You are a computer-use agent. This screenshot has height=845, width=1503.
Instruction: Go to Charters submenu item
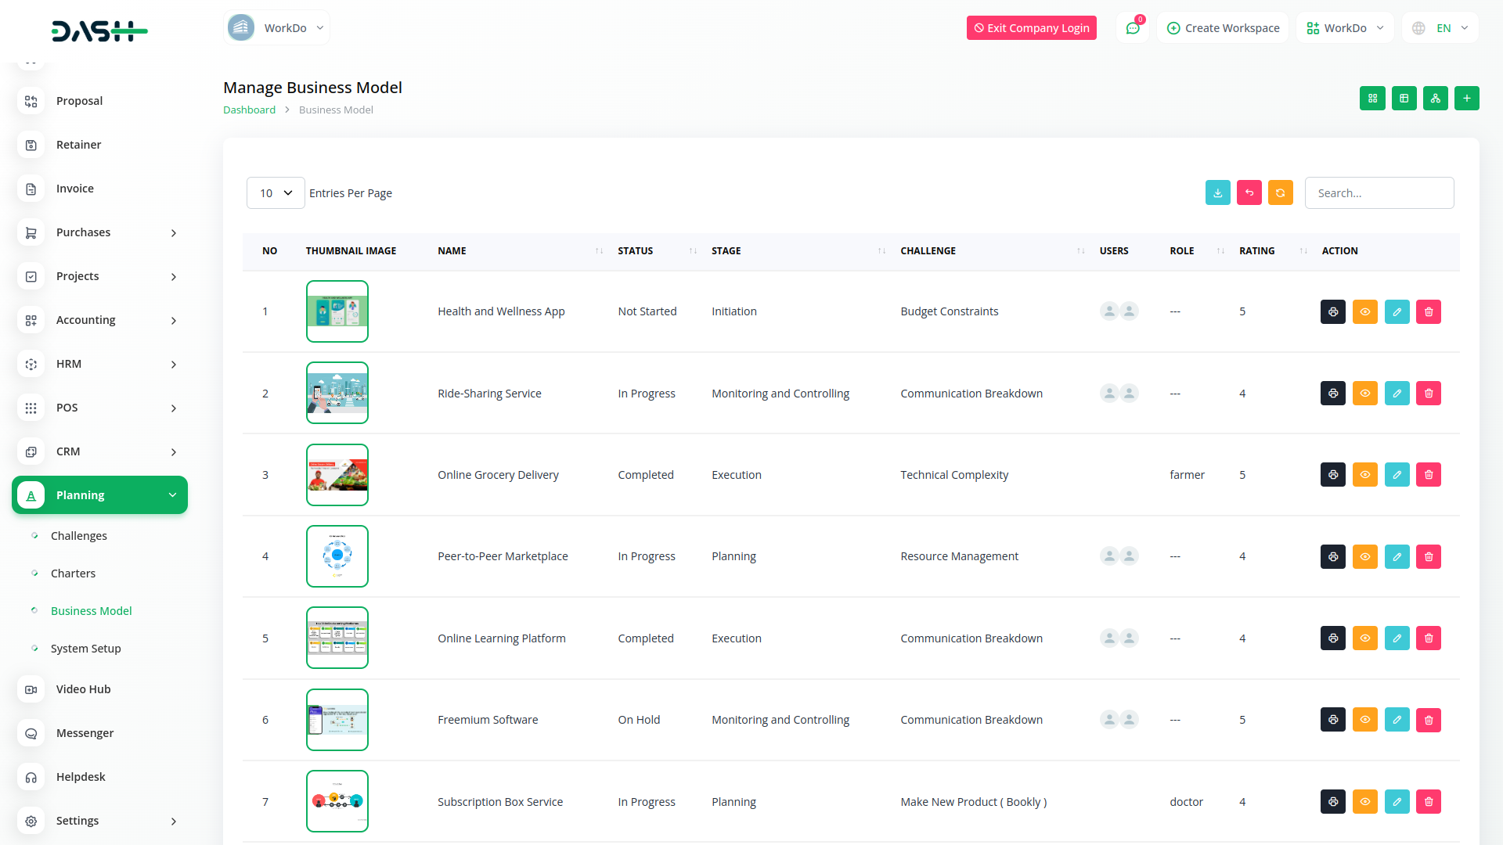click(73, 574)
